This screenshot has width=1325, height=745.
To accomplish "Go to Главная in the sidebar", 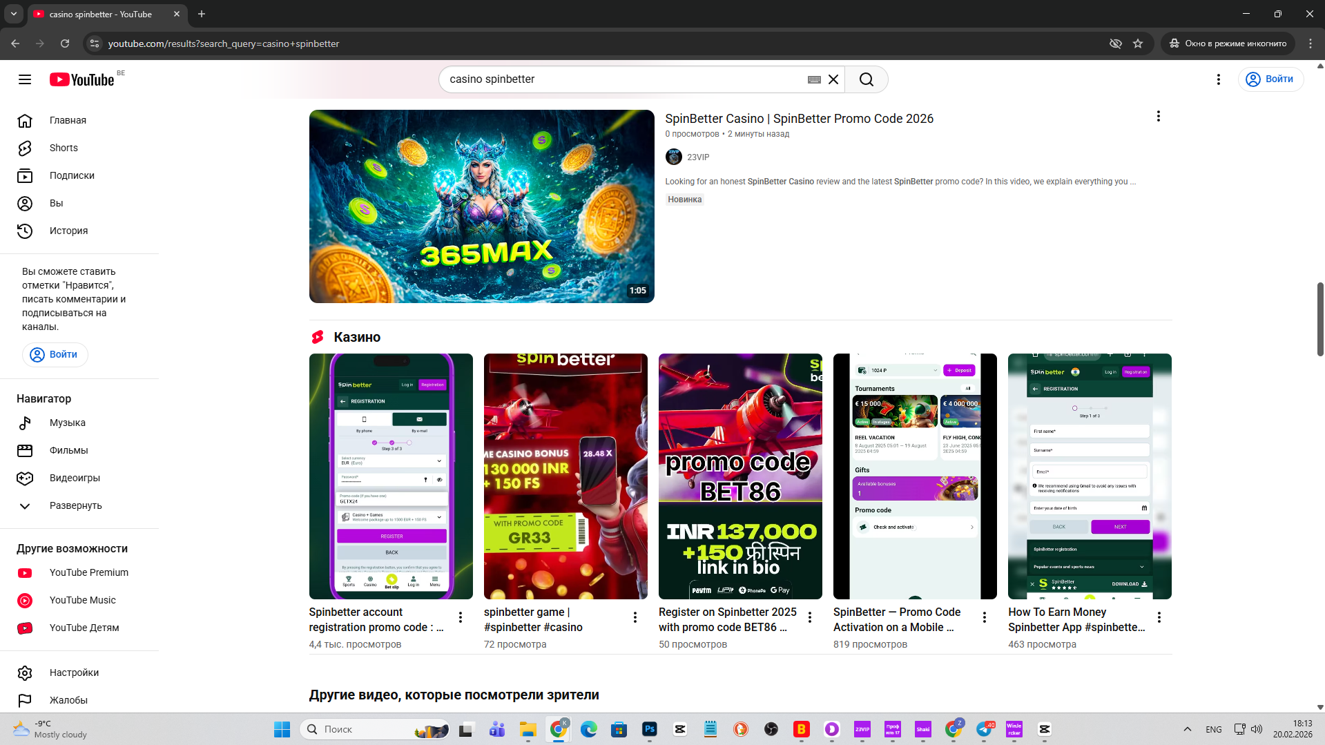I will coord(68,120).
